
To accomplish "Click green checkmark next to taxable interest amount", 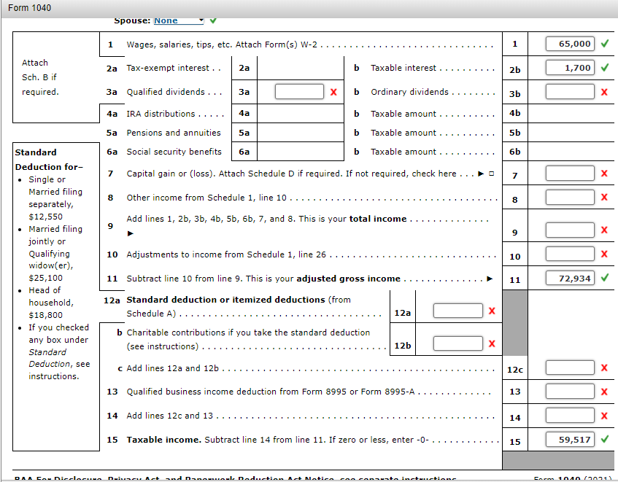I will pos(605,68).
